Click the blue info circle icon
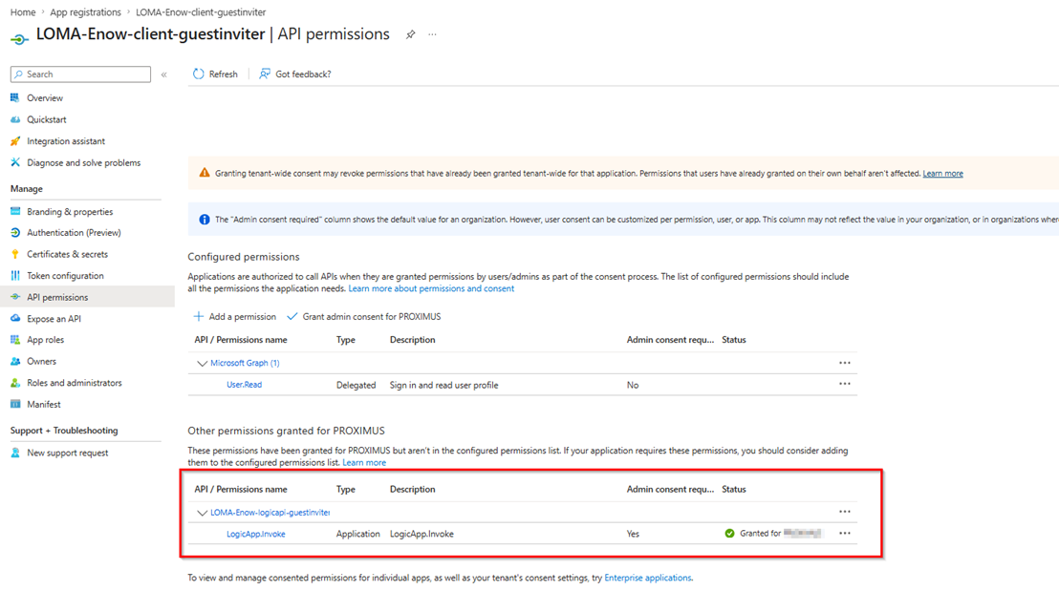1059x612 pixels. click(x=204, y=220)
